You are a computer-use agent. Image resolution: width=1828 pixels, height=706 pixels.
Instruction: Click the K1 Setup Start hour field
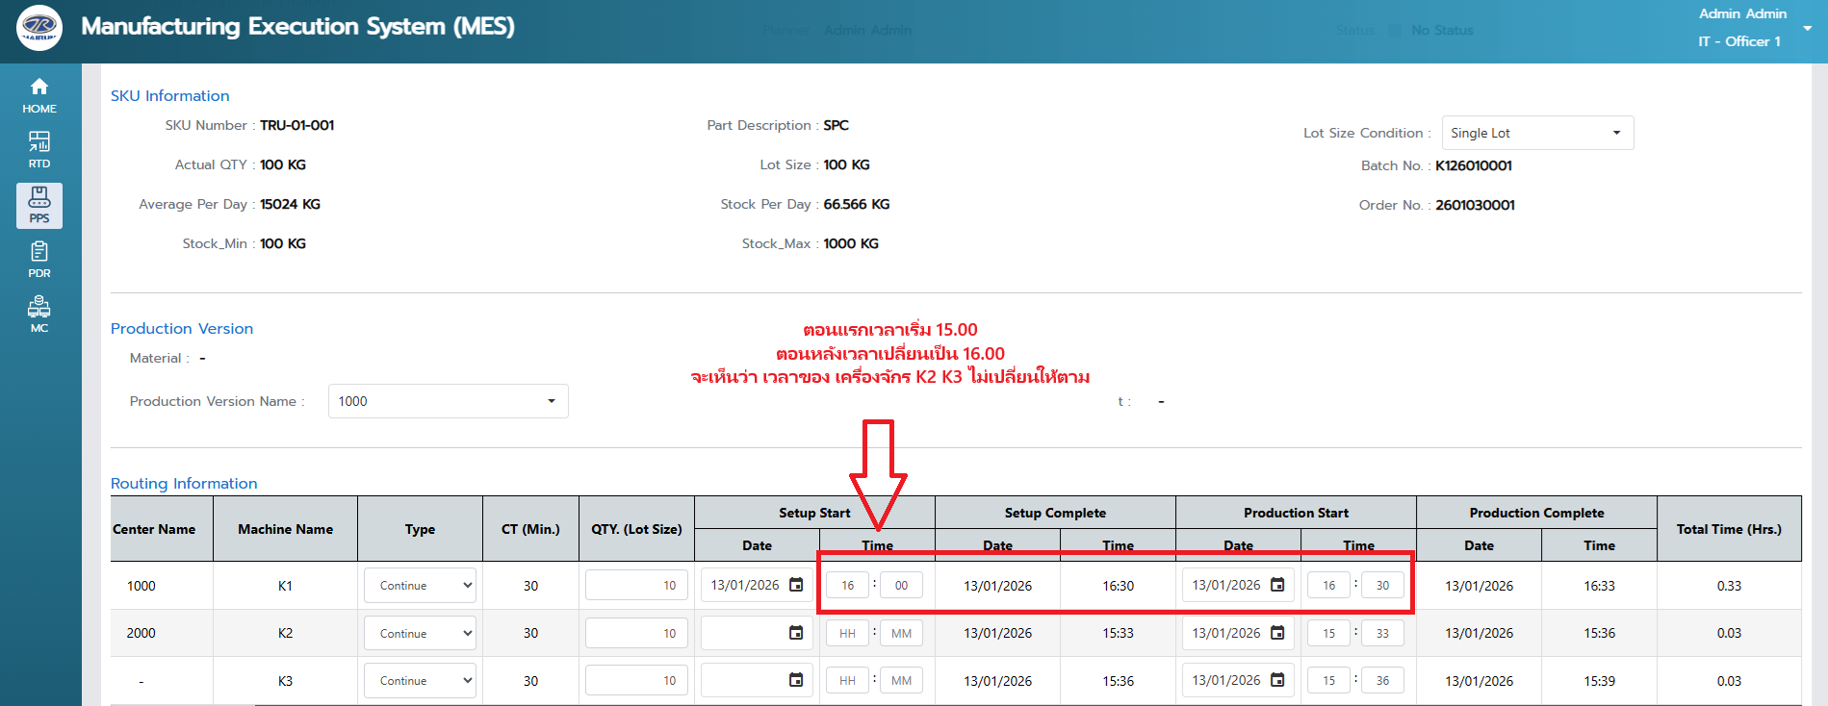(847, 585)
